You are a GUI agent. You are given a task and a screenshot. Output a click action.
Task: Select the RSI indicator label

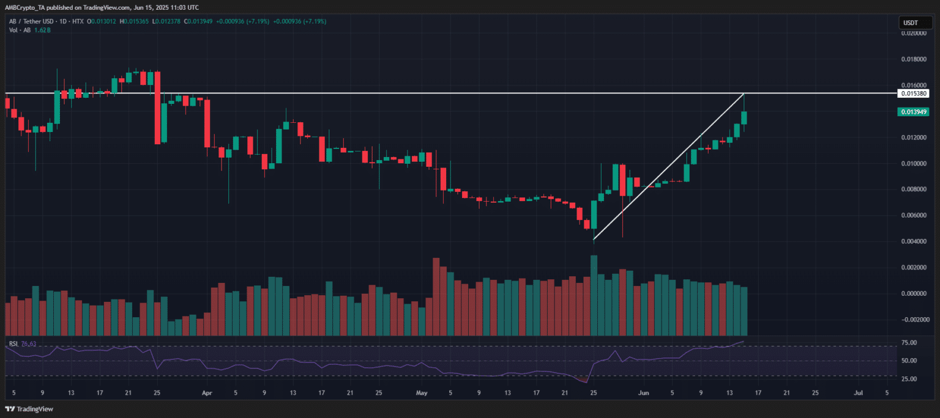click(13, 343)
